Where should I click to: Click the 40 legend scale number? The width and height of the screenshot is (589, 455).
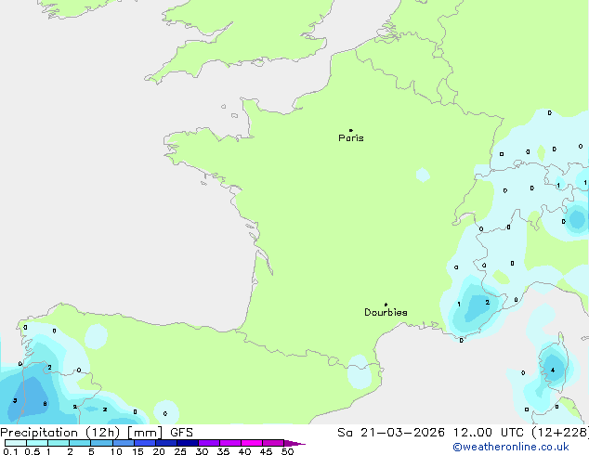244,451
